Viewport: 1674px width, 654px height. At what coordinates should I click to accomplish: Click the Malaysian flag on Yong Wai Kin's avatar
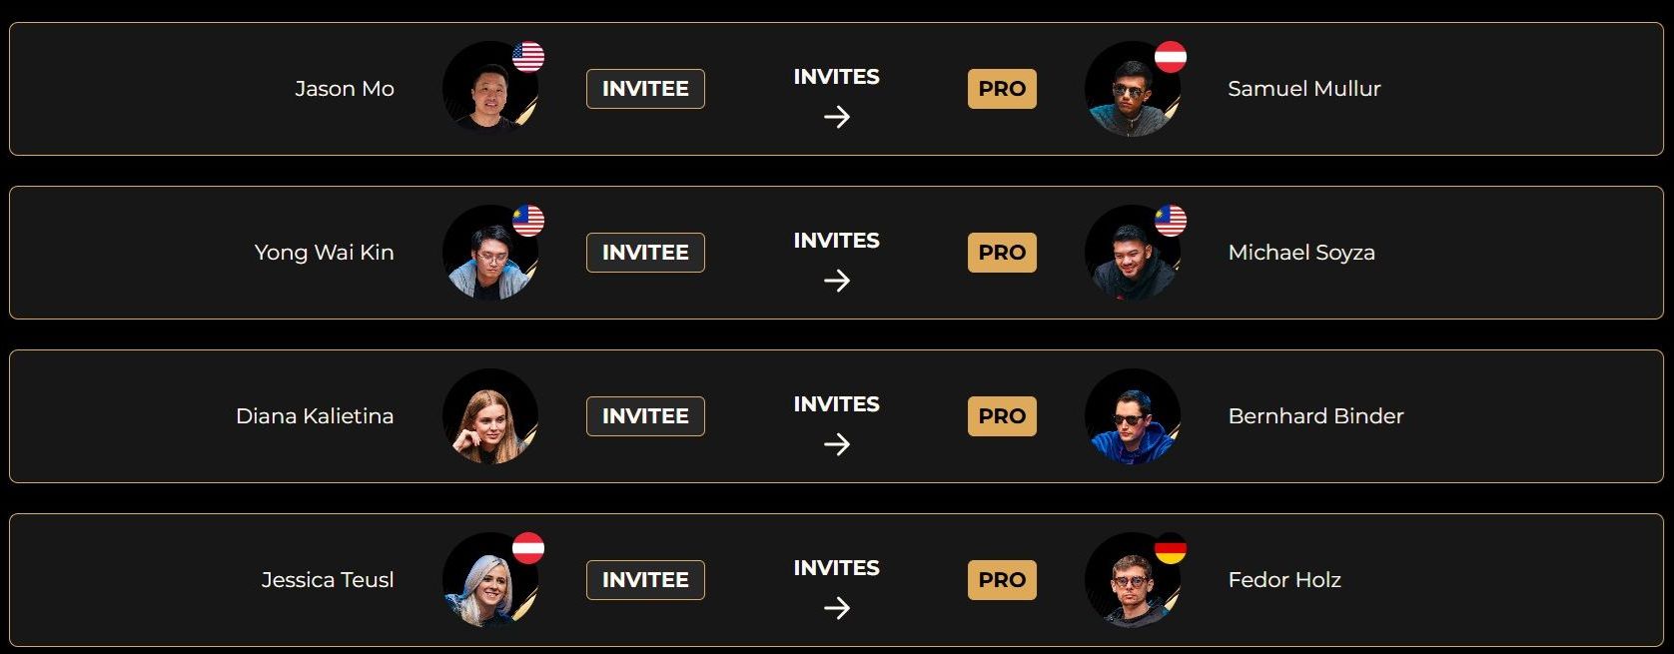528,221
